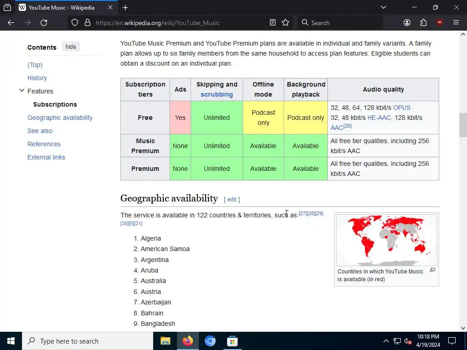The image size is (467, 350).
Task: Open the Firefox account icon
Action: [x=407, y=23]
